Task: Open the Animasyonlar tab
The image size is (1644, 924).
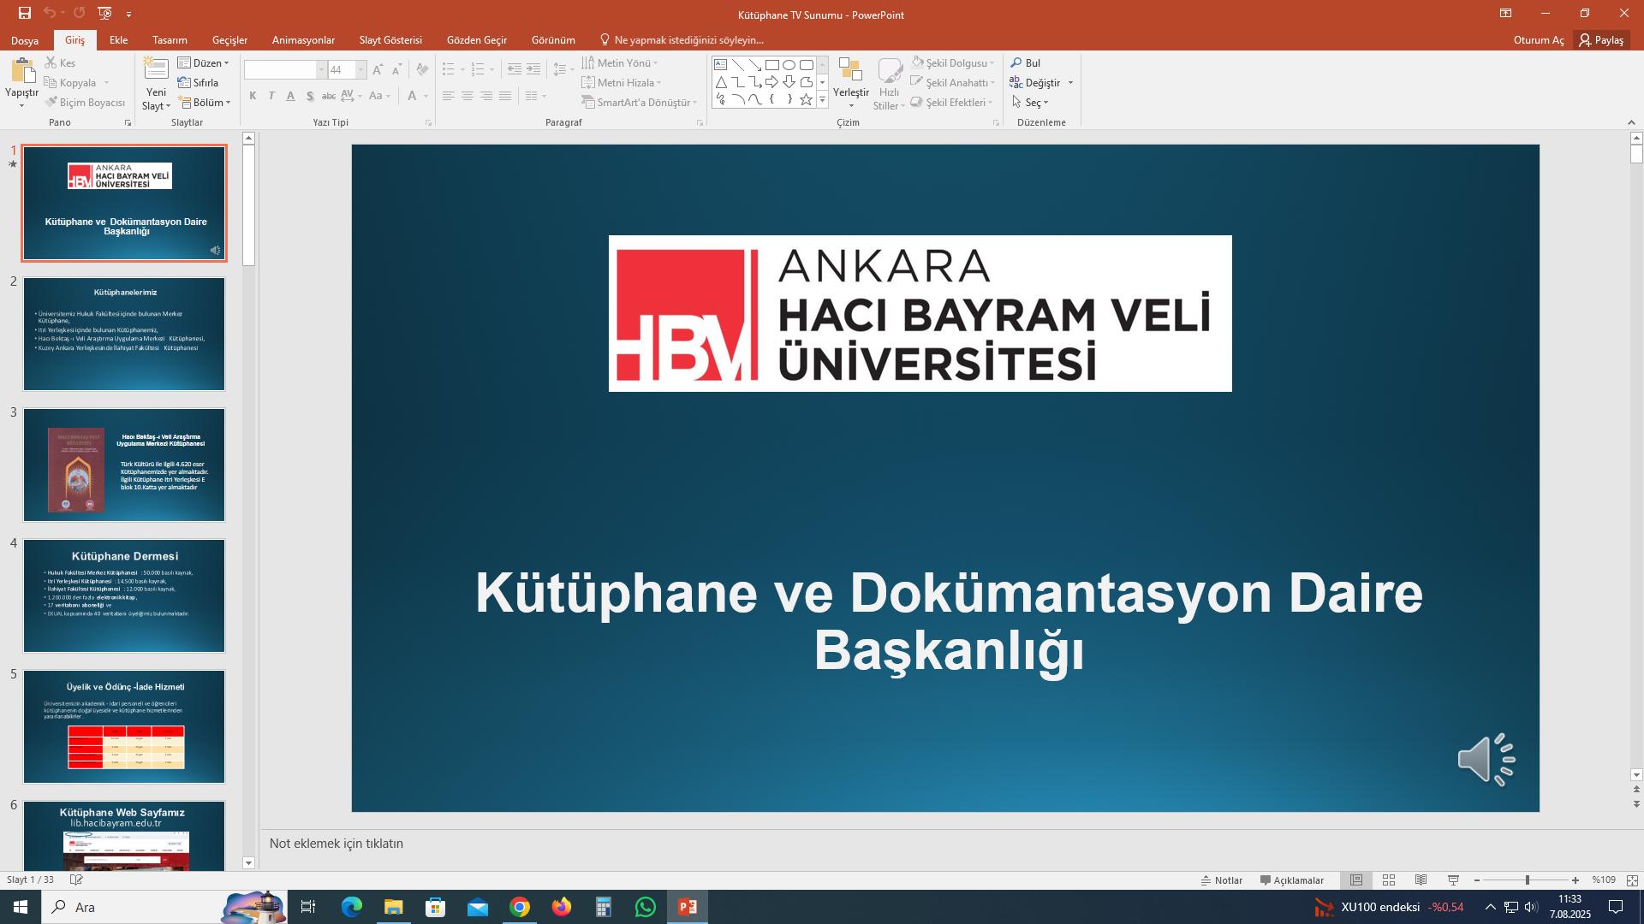Action: coord(303,40)
